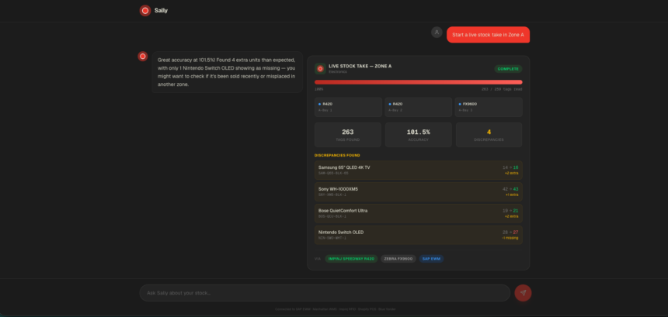668x317 pixels.
Task: Click the Sally logo in the header
Action: pyautogui.click(x=144, y=11)
